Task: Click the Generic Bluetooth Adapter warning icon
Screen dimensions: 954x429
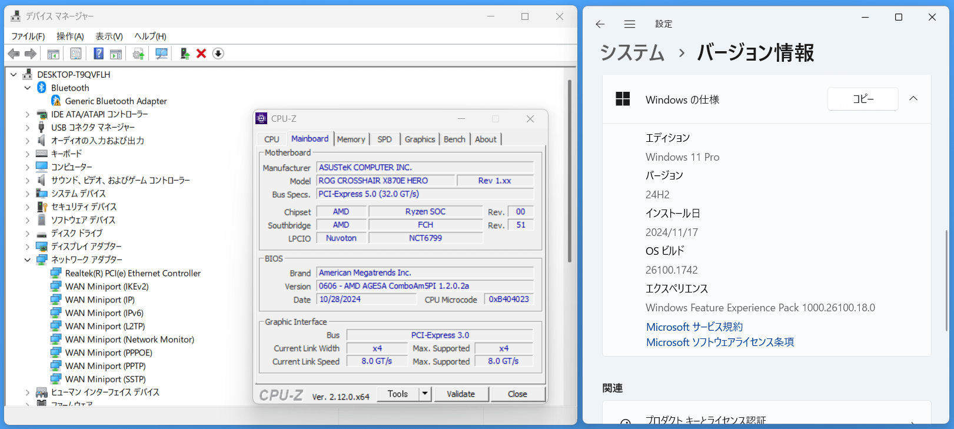Action: pos(56,101)
